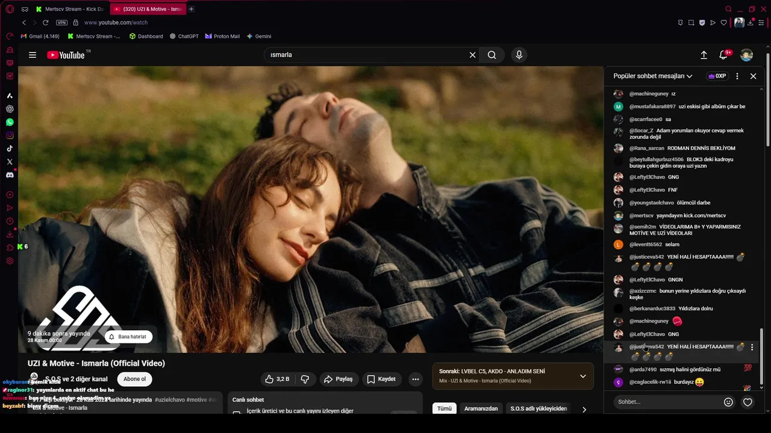Save video with 'Kaydet' button

pyautogui.click(x=381, y=379)
